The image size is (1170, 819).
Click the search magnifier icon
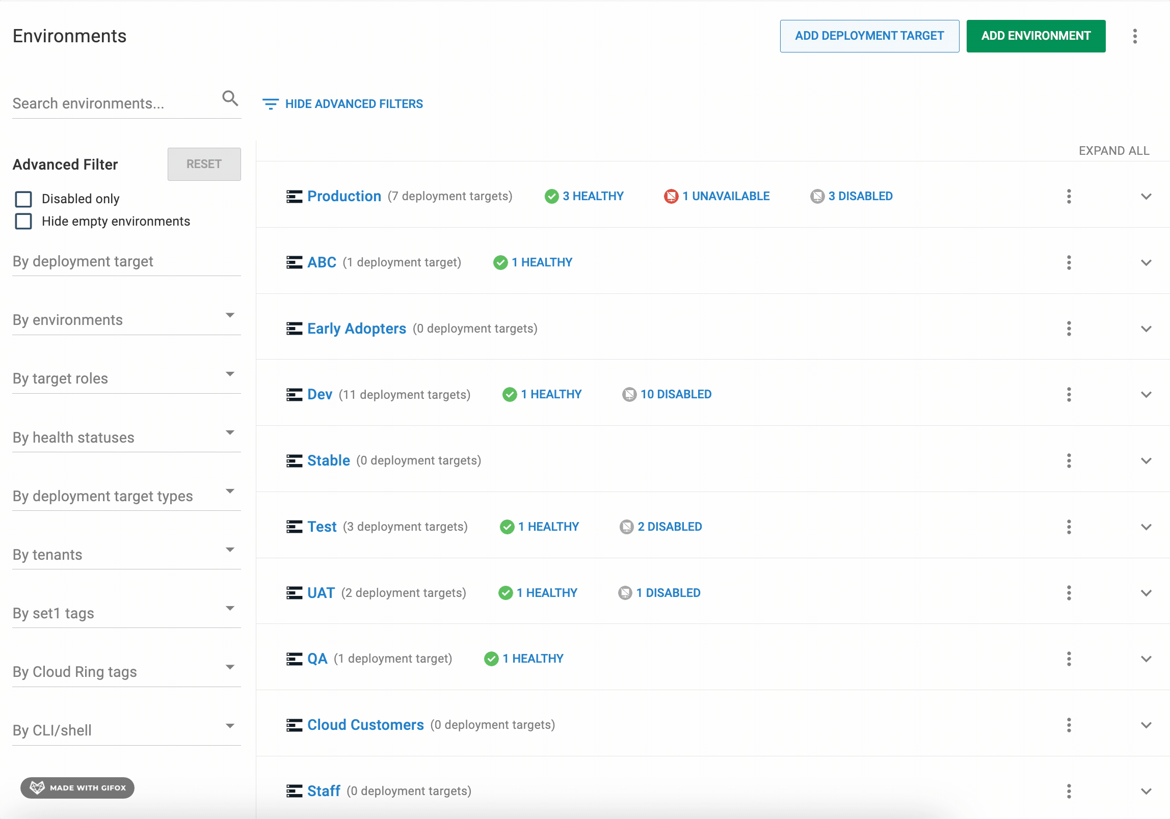click(x=230, y=99)
